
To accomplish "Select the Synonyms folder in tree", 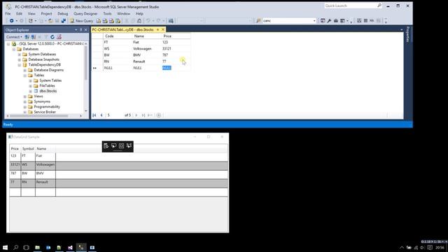I will point(42,101).
